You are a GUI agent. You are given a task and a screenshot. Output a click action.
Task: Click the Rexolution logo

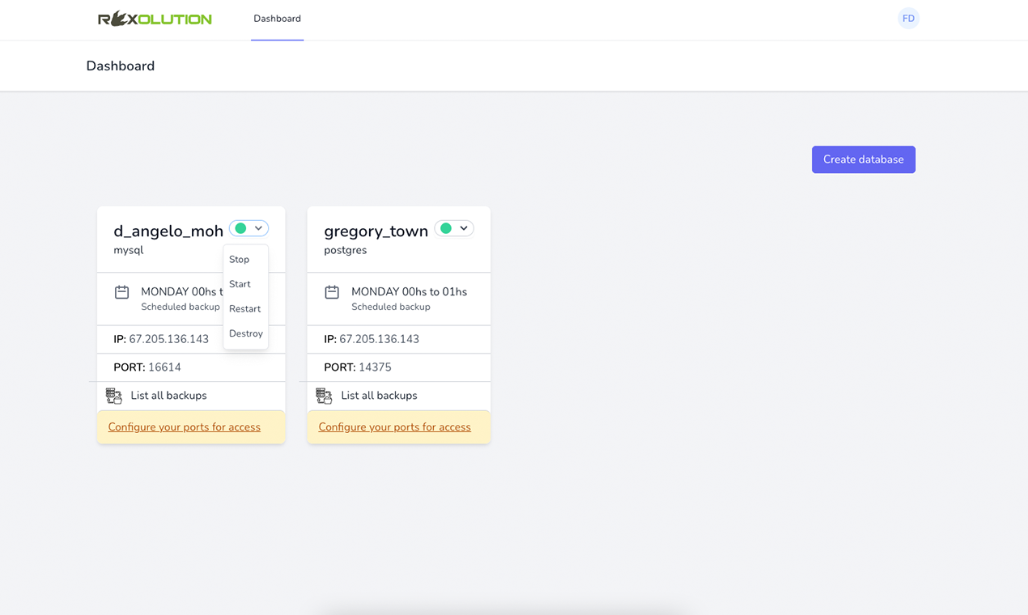tap(155, 19)
